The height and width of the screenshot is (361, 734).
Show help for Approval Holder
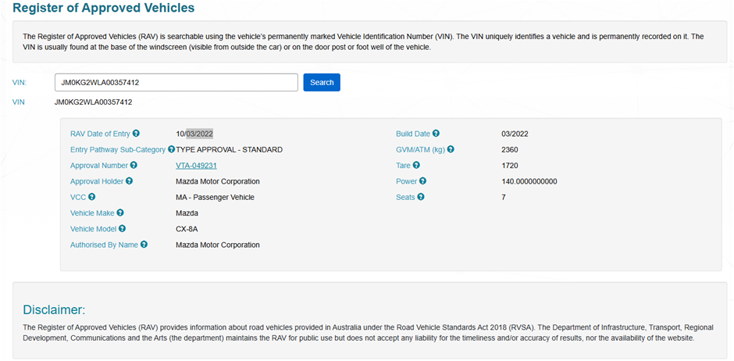pos(129,181)
